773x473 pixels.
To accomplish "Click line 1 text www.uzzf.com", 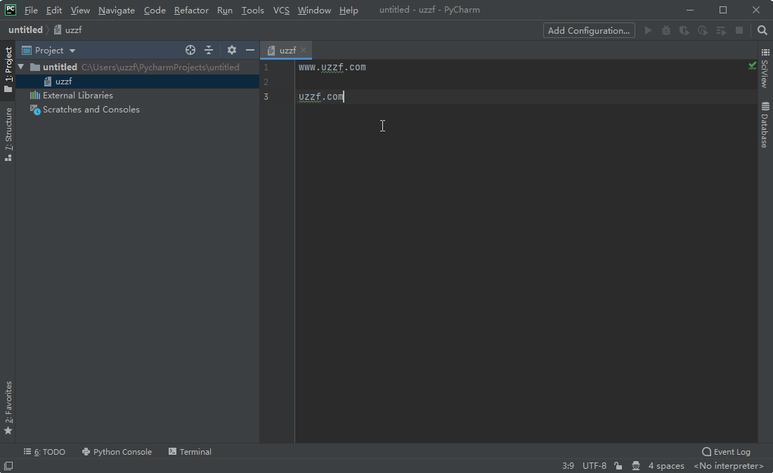I will pos(332,67).
